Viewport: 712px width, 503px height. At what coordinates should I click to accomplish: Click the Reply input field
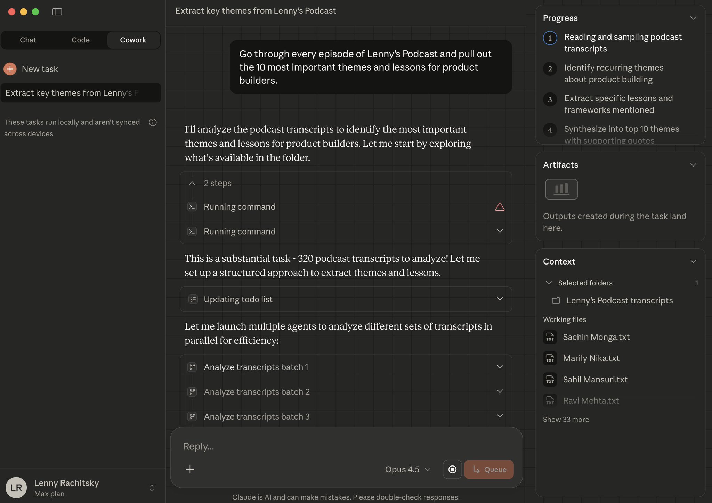[346, 446]
